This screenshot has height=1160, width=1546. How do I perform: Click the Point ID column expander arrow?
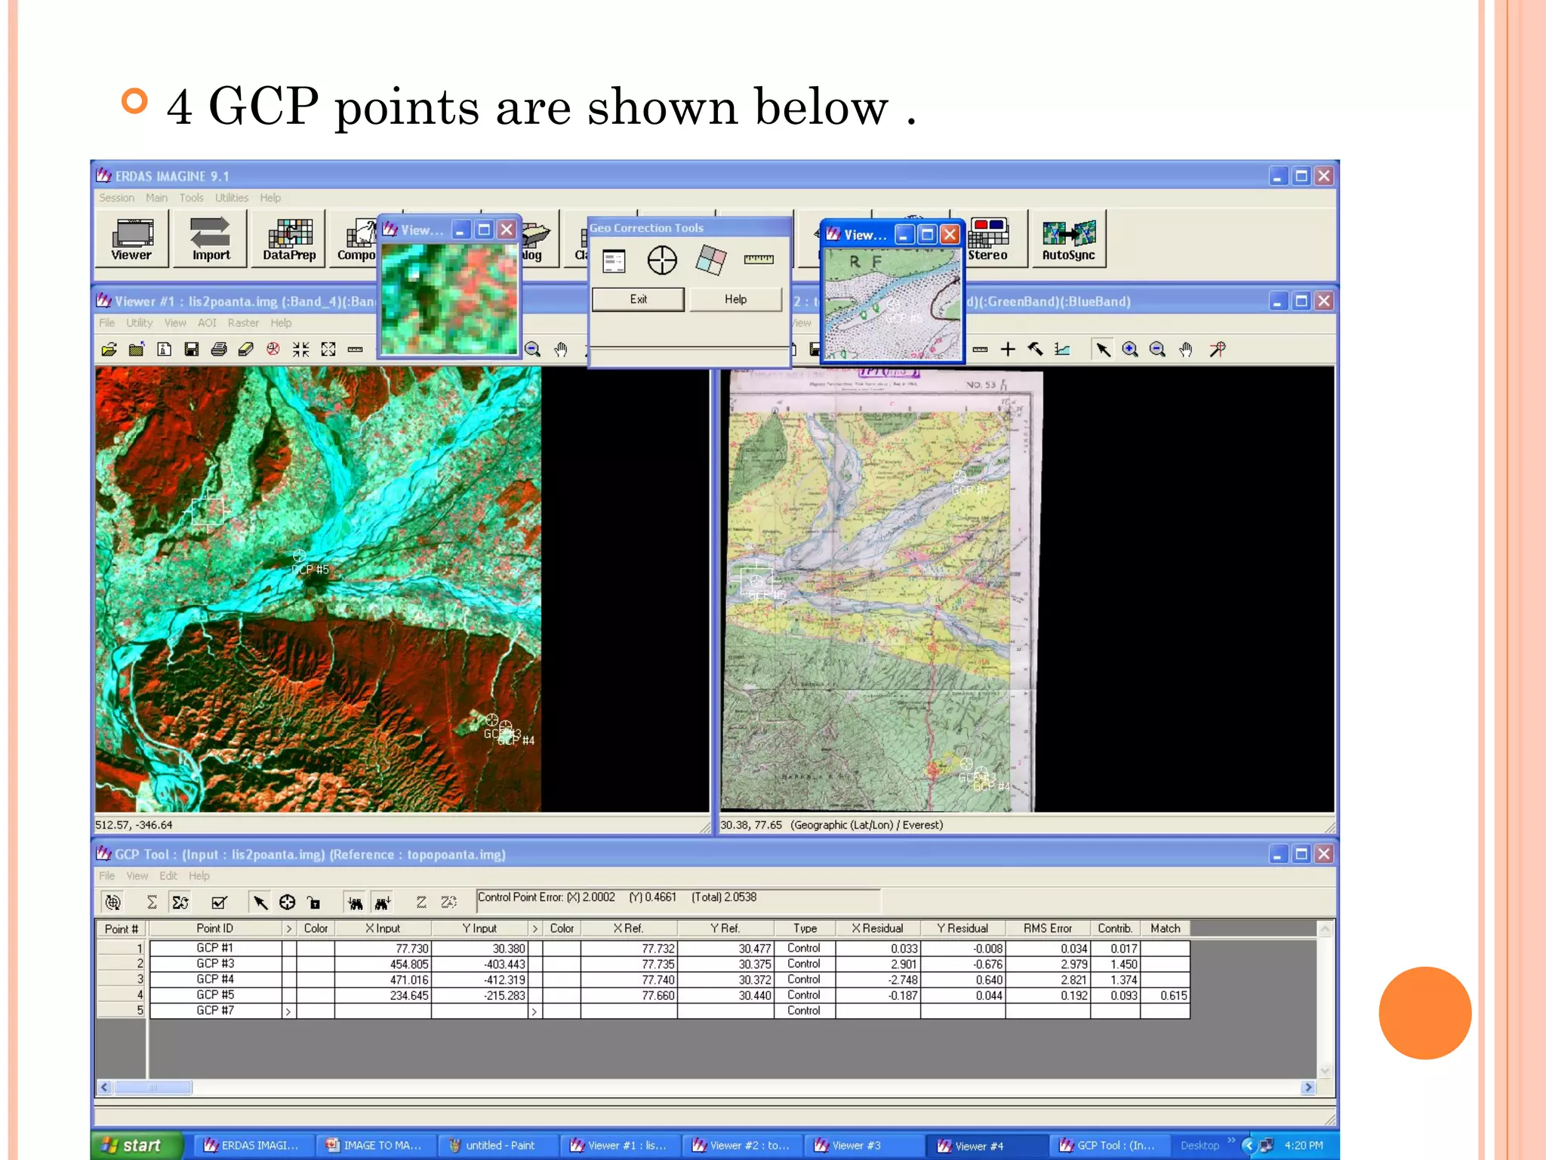coord(289,929)
